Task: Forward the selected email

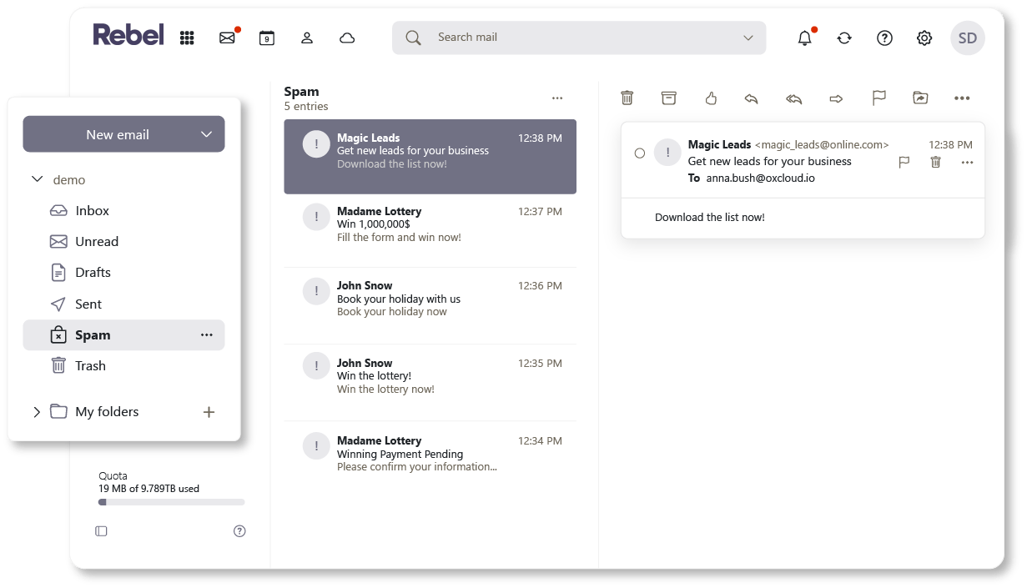Action: point(836,98)
